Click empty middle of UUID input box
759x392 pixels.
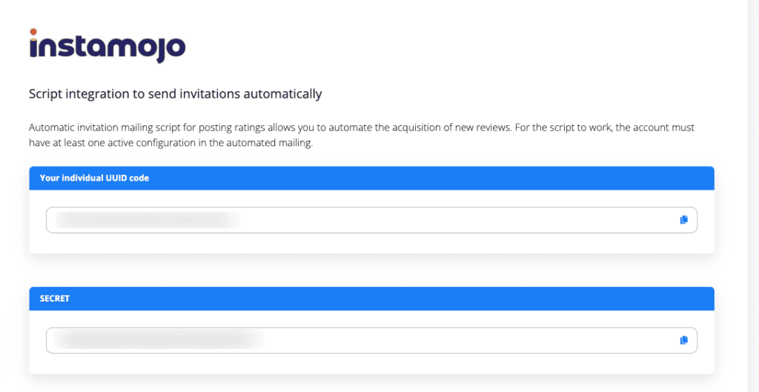pos(460,220)
